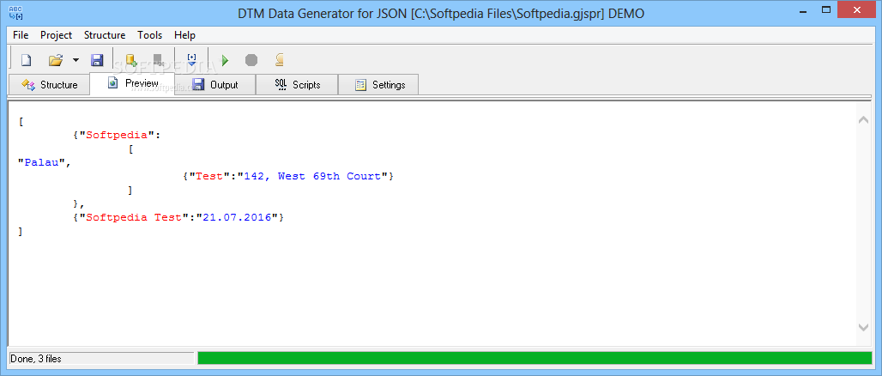Open the Structure menu
This screenshot has width=882, height=376.
tap(105, 35)
